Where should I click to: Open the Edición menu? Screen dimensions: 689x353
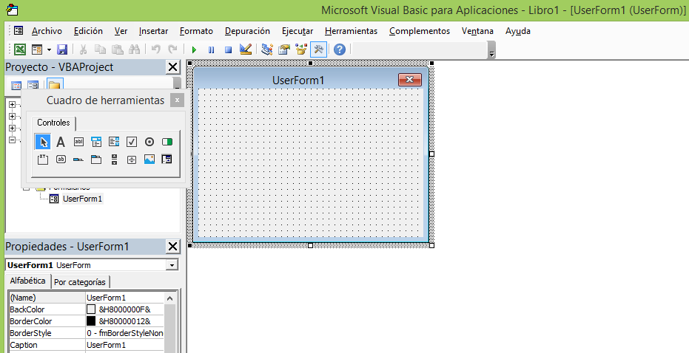pos(88,31)
